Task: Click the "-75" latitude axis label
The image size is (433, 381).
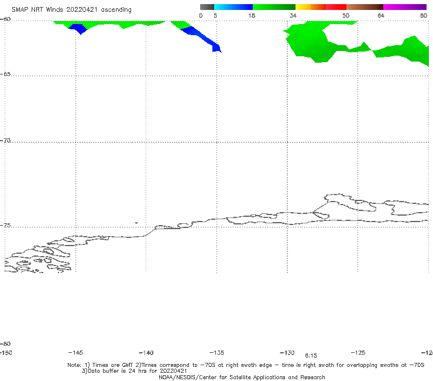Action: (5, 226)
